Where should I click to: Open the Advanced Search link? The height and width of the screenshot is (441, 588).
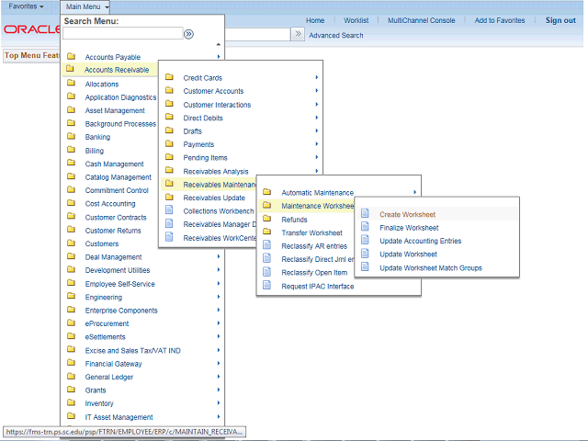tap(335, 36)
